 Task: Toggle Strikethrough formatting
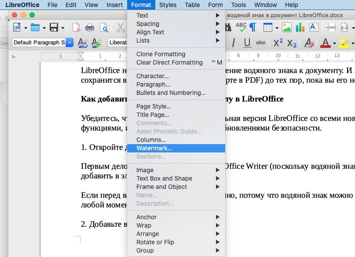260,43
